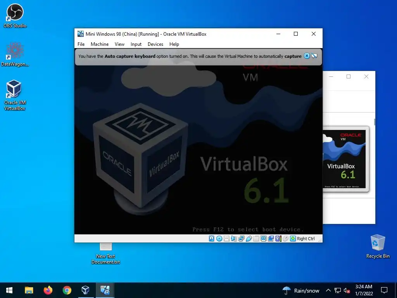
Task: Switch to Mini Windows 98 VM taskbar button
Action: tap(105, 290)
